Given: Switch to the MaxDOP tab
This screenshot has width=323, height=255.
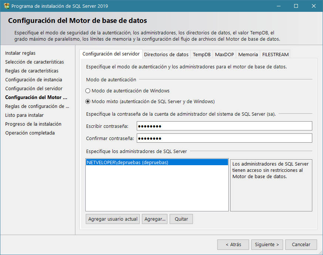Looking at the screenshot, I should [224, 54].
